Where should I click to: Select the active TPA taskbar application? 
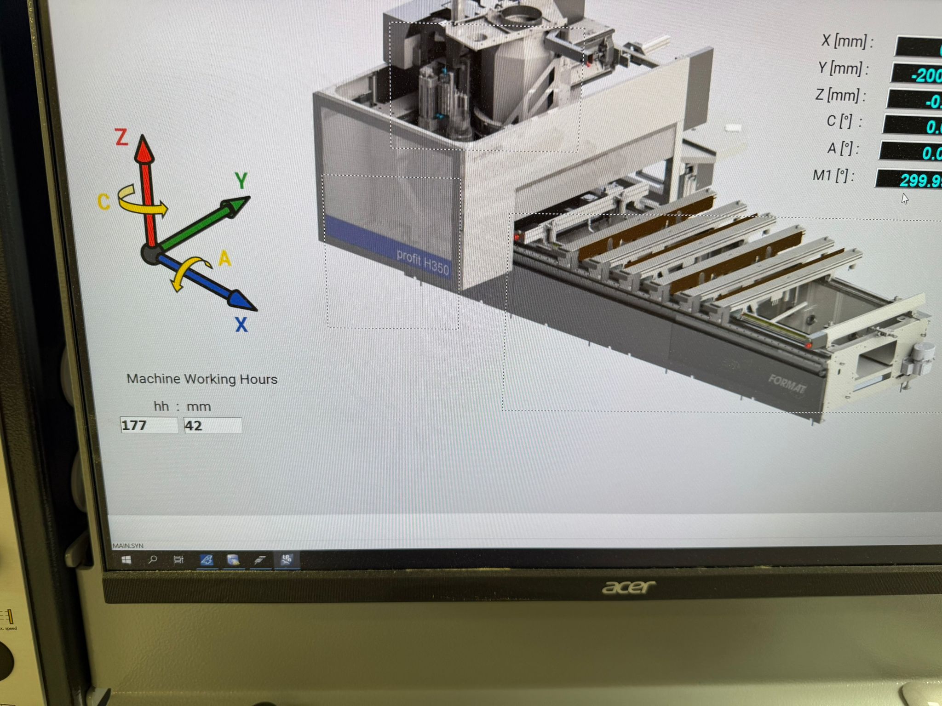coord(287,559)
